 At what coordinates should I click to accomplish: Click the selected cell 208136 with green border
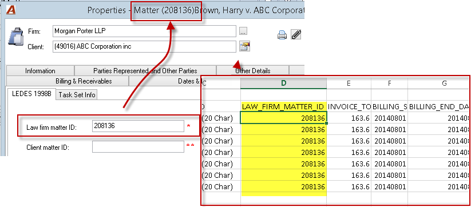tap(283, 118)
